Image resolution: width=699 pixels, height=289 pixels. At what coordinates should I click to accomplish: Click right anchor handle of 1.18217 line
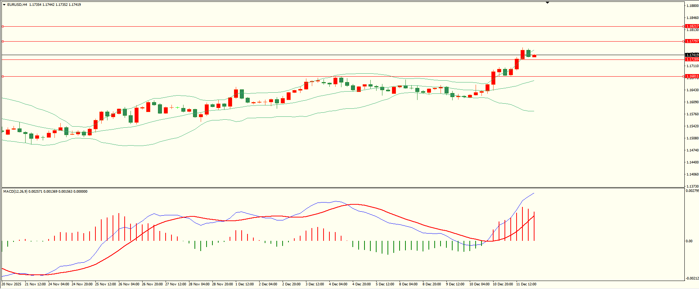click(684, 26)
